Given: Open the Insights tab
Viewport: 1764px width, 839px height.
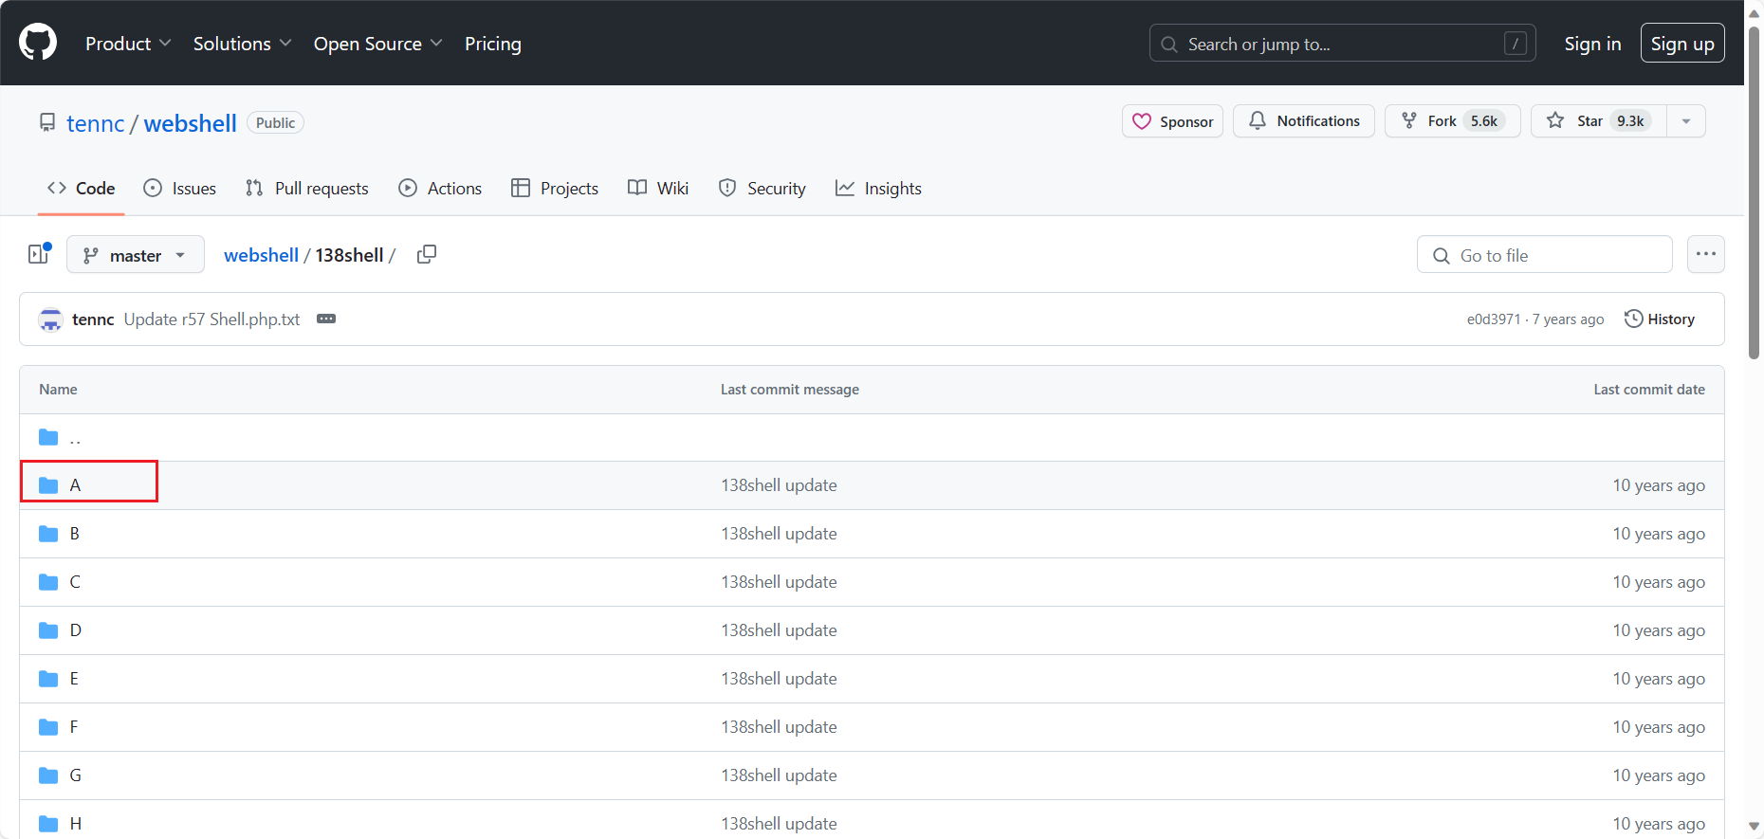Looking at the screenshot, I should click(x=878, y=189).
